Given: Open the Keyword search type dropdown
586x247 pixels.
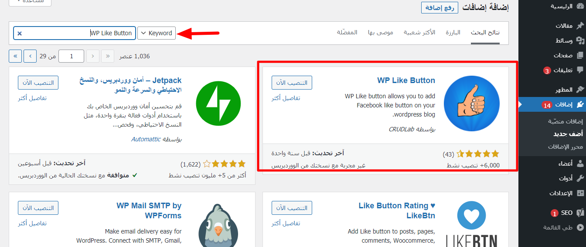Looking at the screenshot, I should coord(157,33).
